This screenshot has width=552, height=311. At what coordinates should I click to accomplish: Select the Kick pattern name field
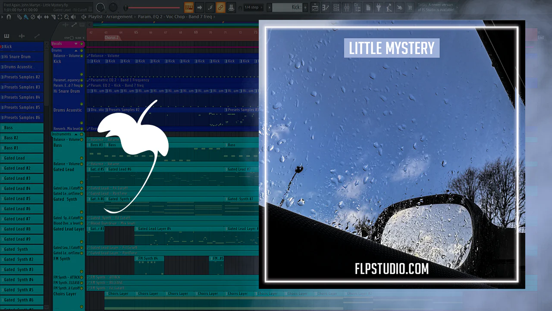tap(287, 7)
